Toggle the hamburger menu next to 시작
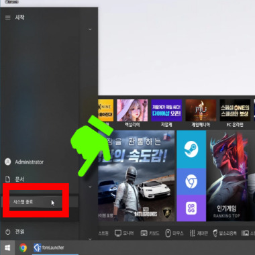The height and width of the screenshot is (255, 255). point(8,17)
